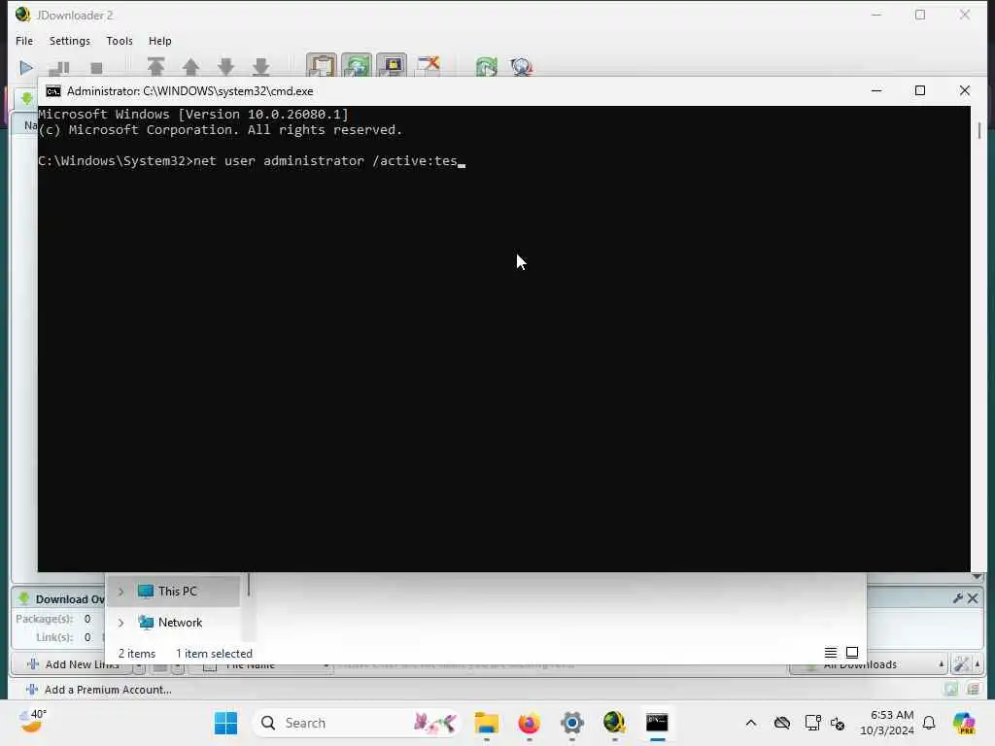Click scroll-down arrow of JDownloader list
Screen dimensions: 995x746
click(978, 577)
